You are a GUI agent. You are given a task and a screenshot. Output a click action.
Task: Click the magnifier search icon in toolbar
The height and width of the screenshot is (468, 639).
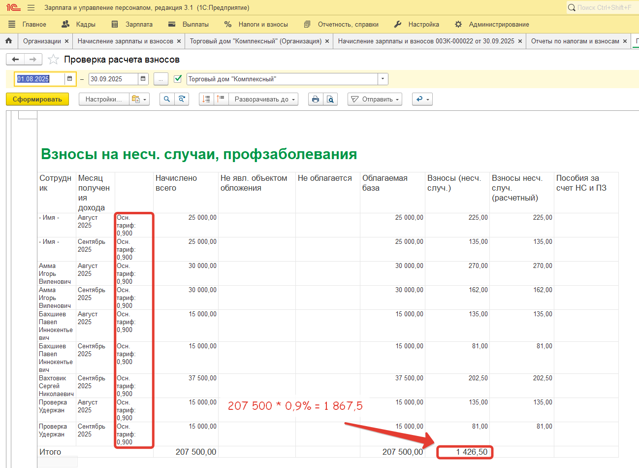tap(167, 99)
